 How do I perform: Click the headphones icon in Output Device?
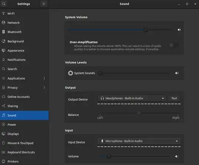tap(102, 98)
